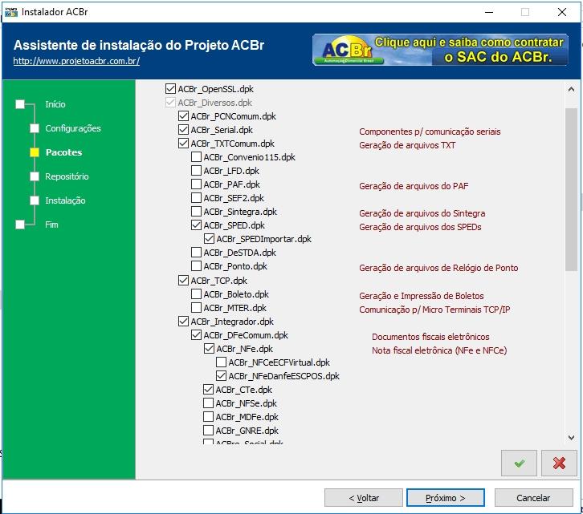Enable the ACBr_Sintegra.dpk package
This screenshot has width=583, height=514.
coord(196,212)
